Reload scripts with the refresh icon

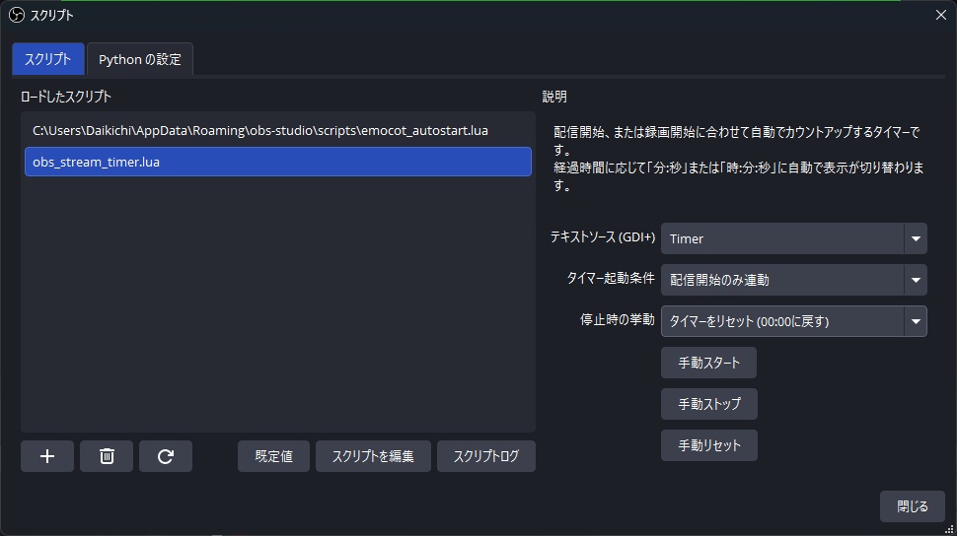point(166,456)
